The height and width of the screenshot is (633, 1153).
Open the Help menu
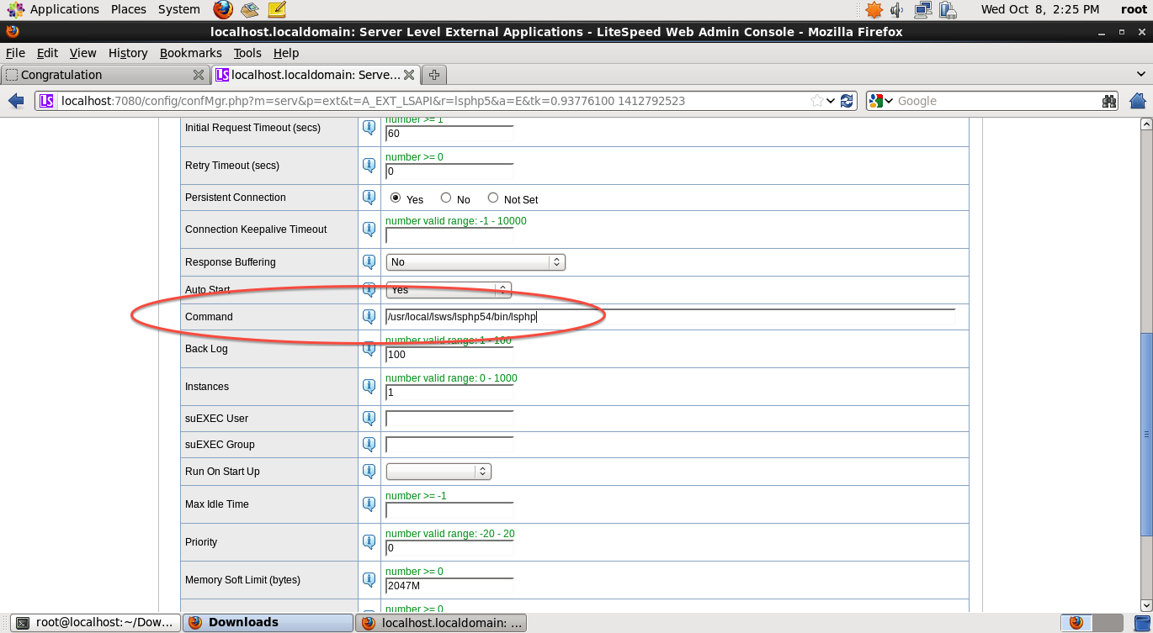pos(286,53)
